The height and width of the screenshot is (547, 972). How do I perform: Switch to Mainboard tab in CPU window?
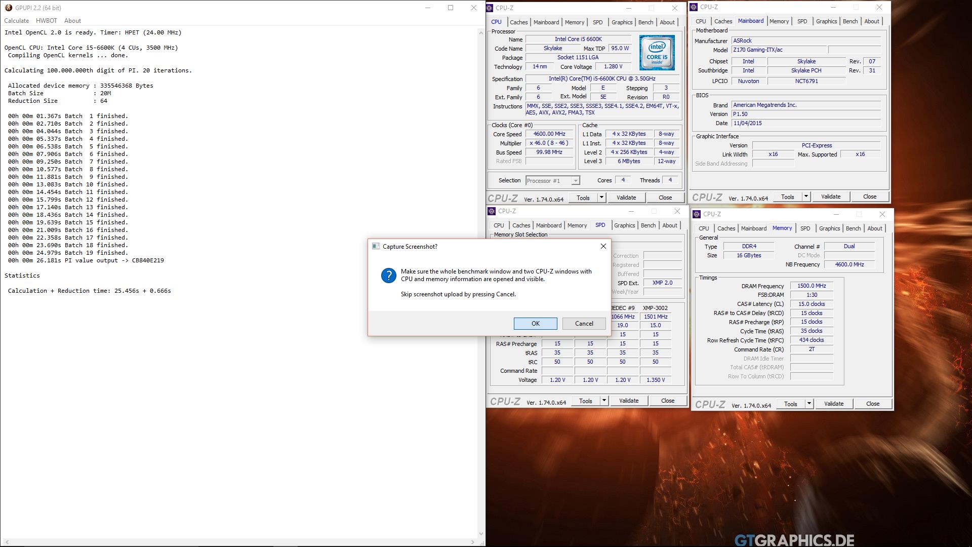tap(546, 22)
